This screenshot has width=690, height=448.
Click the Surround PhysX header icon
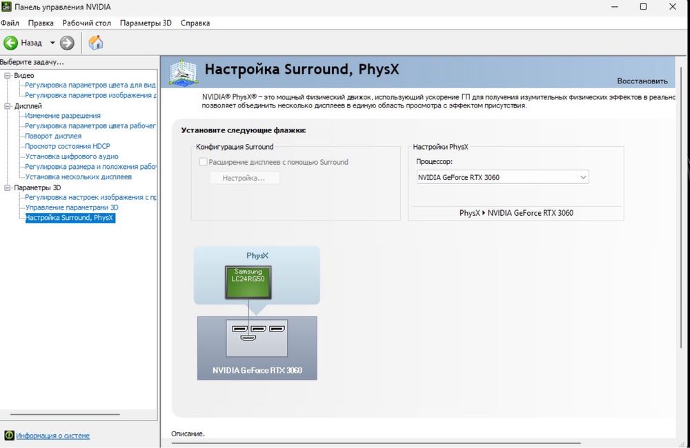(183, 72)
